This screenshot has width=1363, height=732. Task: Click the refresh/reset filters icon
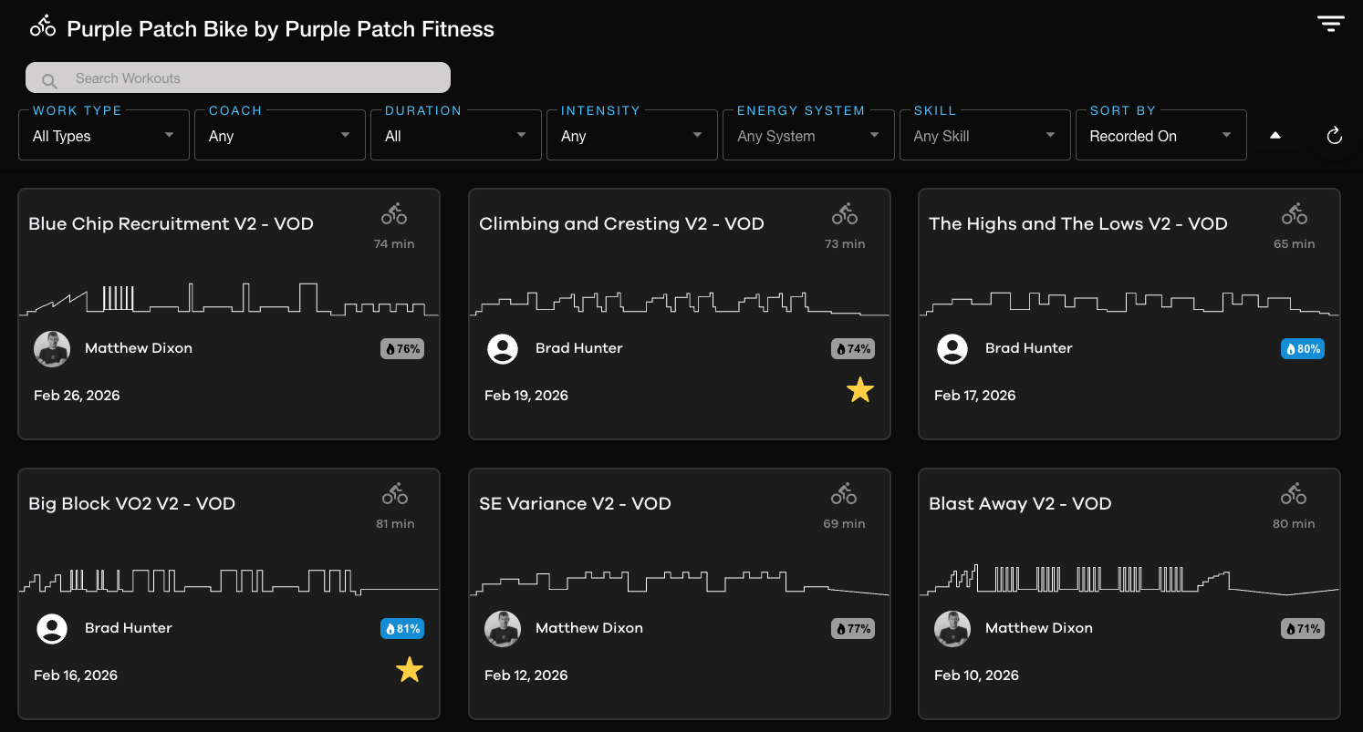point(1334,136)
